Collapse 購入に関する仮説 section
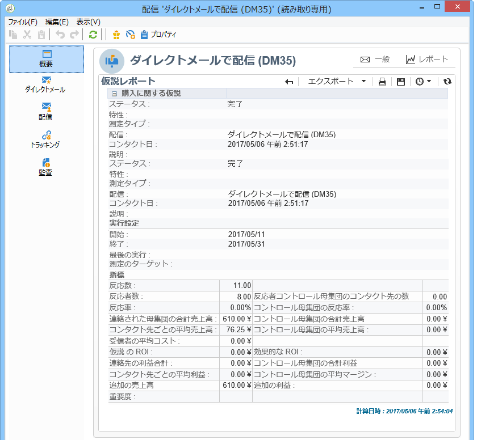Screen dimensions: 477x440 point(114,94)
